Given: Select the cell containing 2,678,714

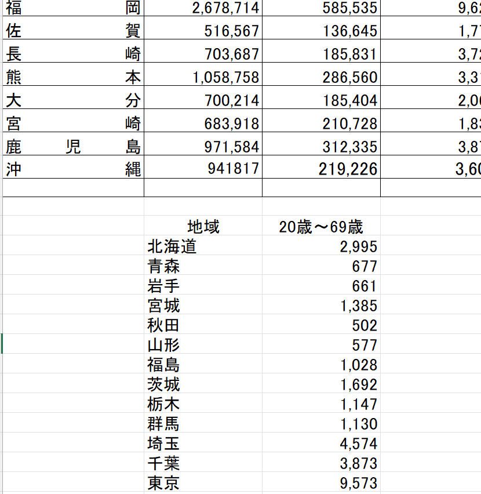Looking at the screenshot, I should point(203,8).
